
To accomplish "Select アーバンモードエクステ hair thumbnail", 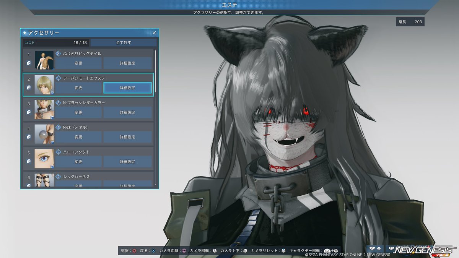I will click(x=44, y=84).
